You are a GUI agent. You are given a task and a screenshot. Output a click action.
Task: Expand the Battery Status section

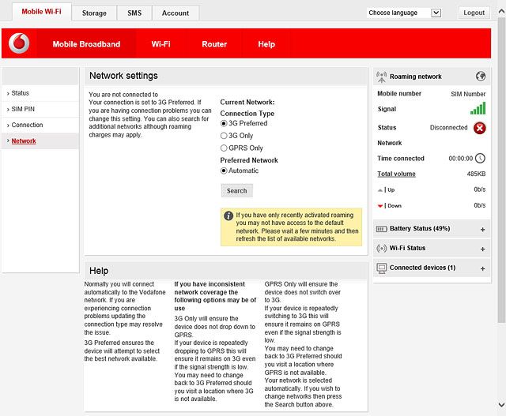(483, 230)
